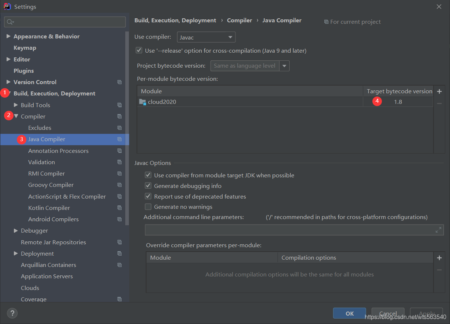Open Keymap settings
This screenshot has width=450, height=324.
(x=25, y=48)
